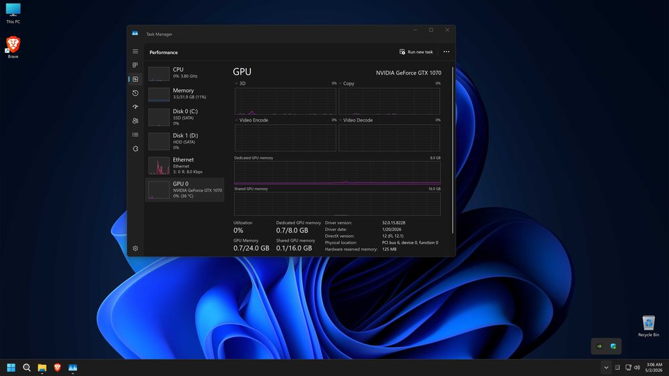Click NVIDIA icon in tray overflow
The width and height of the screenshot is (669, 376).
point(599,346)
